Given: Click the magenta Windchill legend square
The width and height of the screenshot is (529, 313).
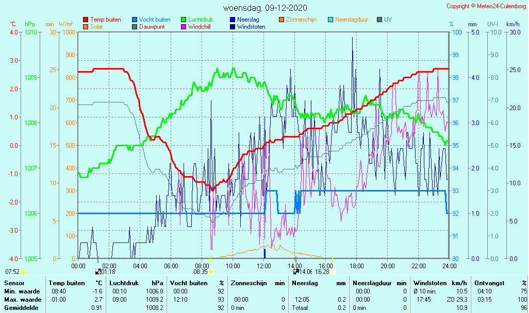Looking at the screenshot, I should click(x=184, y=27).
